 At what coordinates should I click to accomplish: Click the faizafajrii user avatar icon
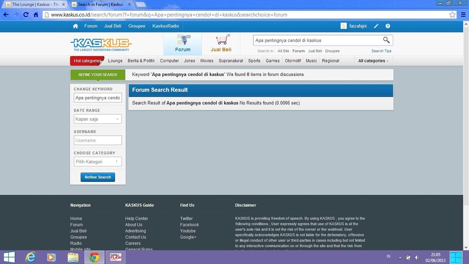343,26
